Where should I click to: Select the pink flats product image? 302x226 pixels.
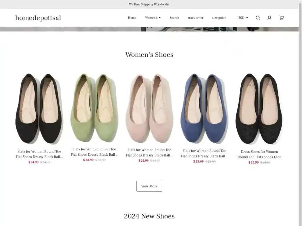pos(149,108)
